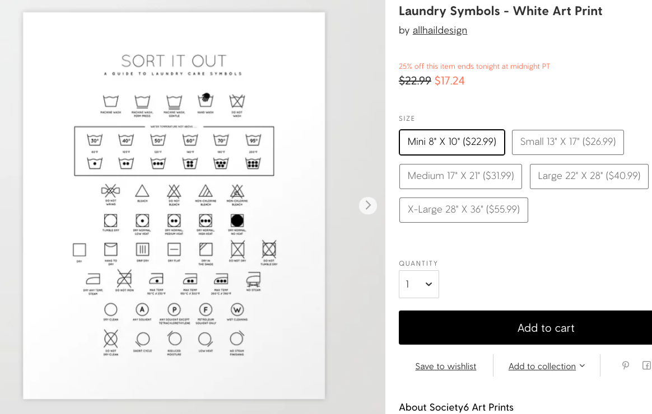Select Medium 17" X 21" size
Image resolution: width=652 pixels, height=414 pixels.
[x=460, y=176]
